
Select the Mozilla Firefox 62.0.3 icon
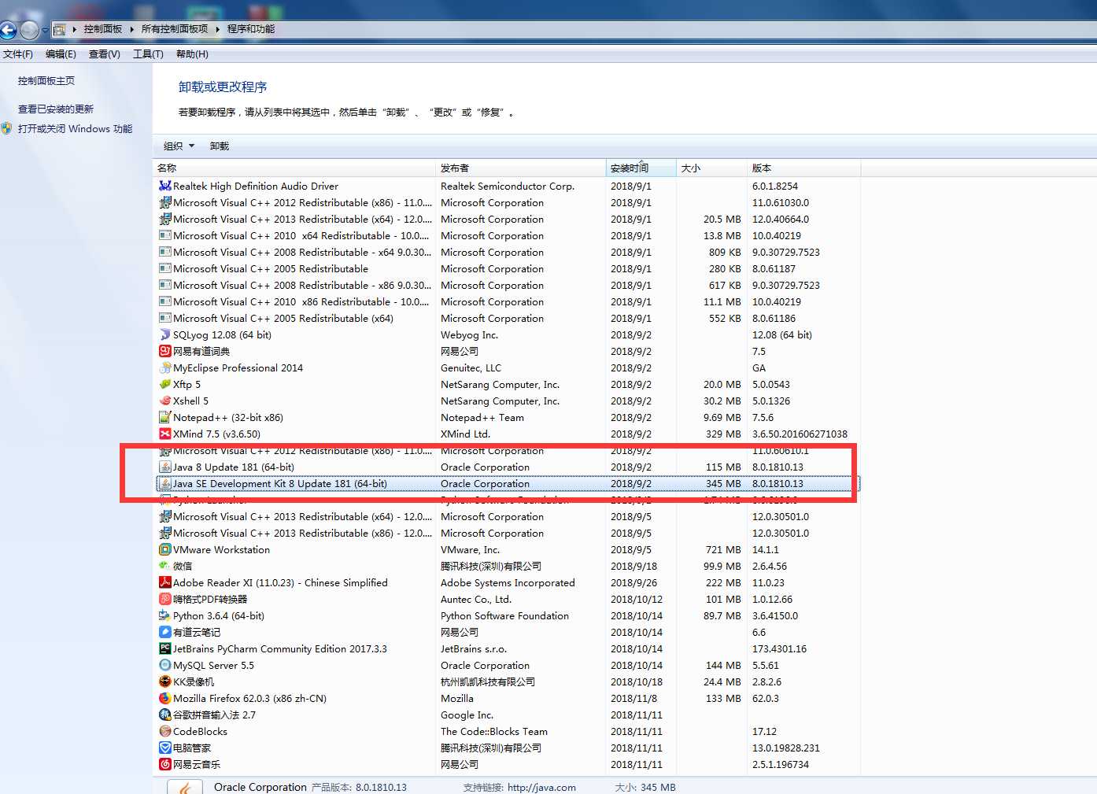pyautogui.click(x=165, y=698)
